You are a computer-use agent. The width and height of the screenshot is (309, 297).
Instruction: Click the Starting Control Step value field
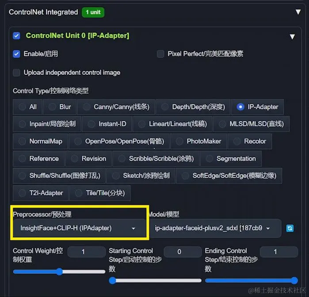[183, 252]
